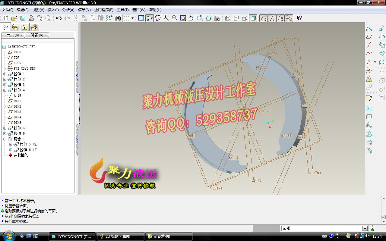Activate the context-sensitive help tool
This screenshot has width=386, height=241.
[x=299, y=18]
